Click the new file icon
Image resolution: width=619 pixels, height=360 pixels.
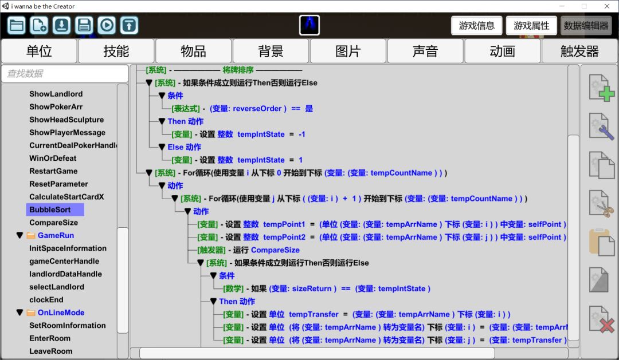[x=39, y=25]
